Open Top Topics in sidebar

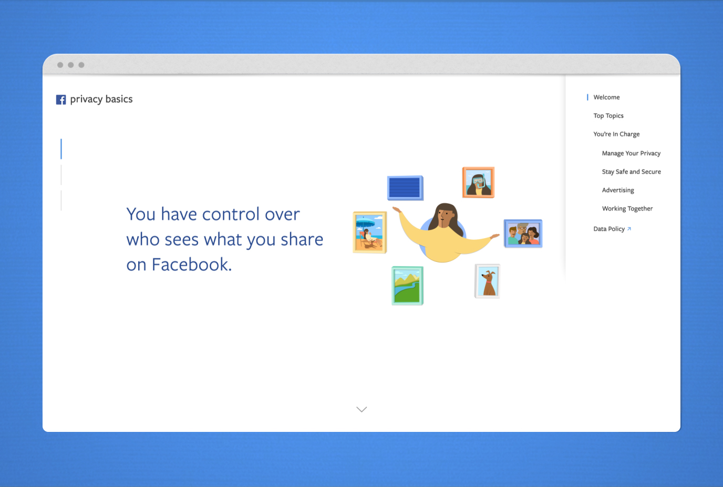tap(608, 116)
